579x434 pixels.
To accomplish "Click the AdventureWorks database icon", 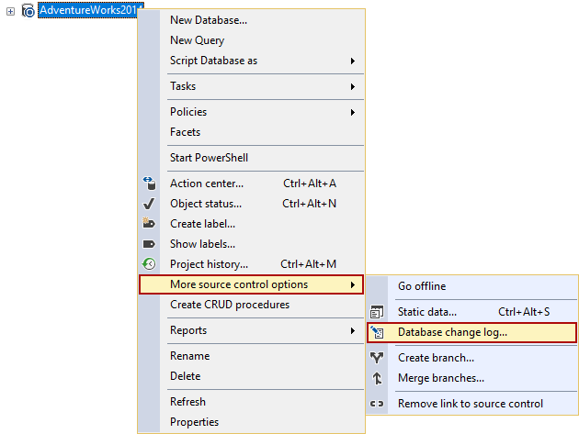I will pos(28,11).
